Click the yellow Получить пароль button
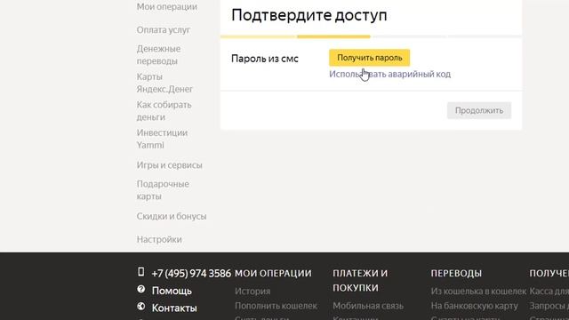The height and width of the screenshot is (320, 569). (x=370, y=58)
